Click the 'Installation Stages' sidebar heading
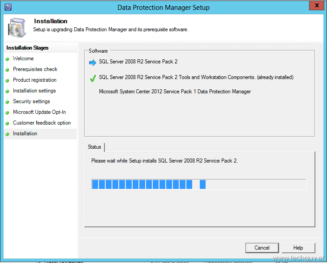 [27, 48]
